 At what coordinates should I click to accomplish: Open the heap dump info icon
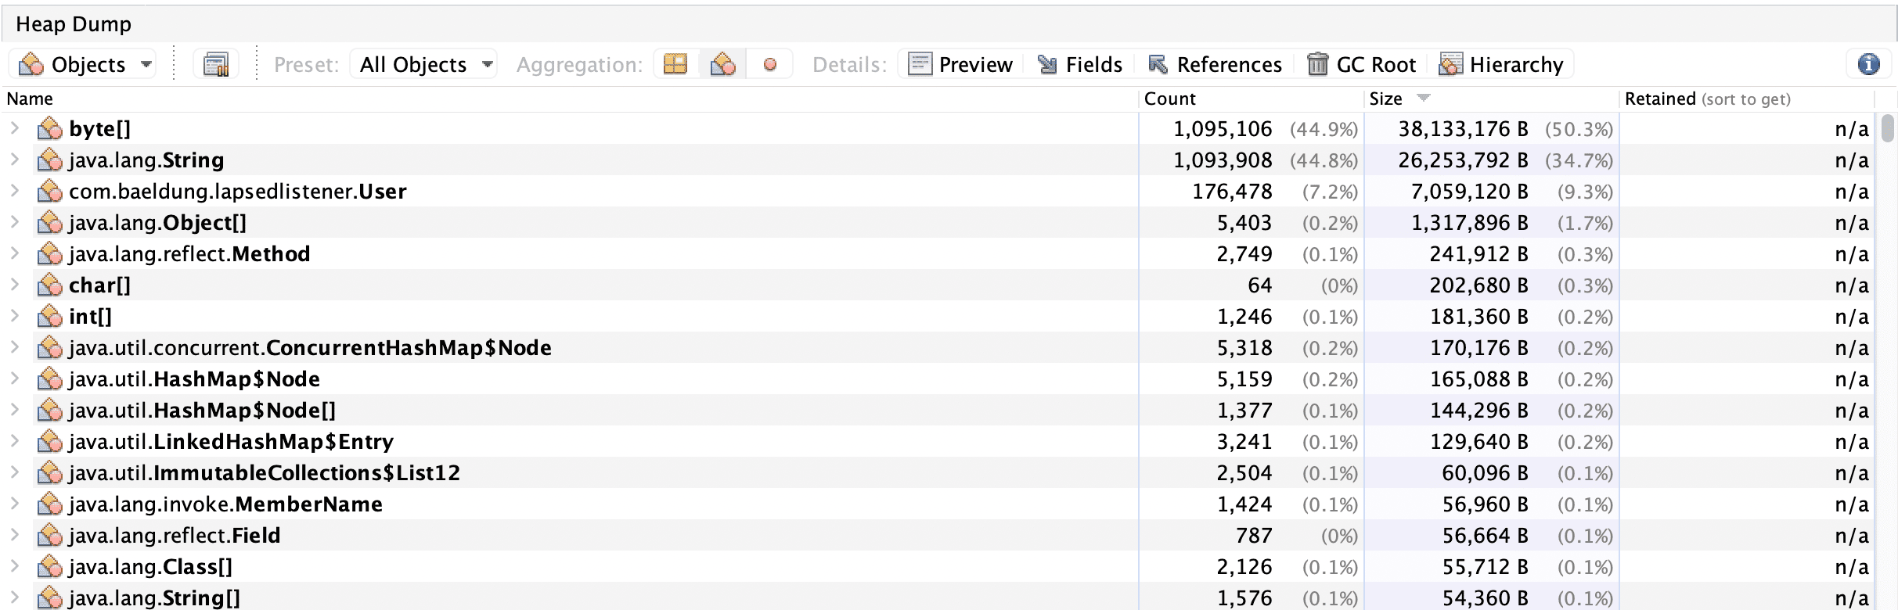1868,64
